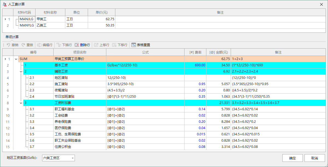Click the 8.284 amount cell
328x167 pixels.
[x=218, y=122]
